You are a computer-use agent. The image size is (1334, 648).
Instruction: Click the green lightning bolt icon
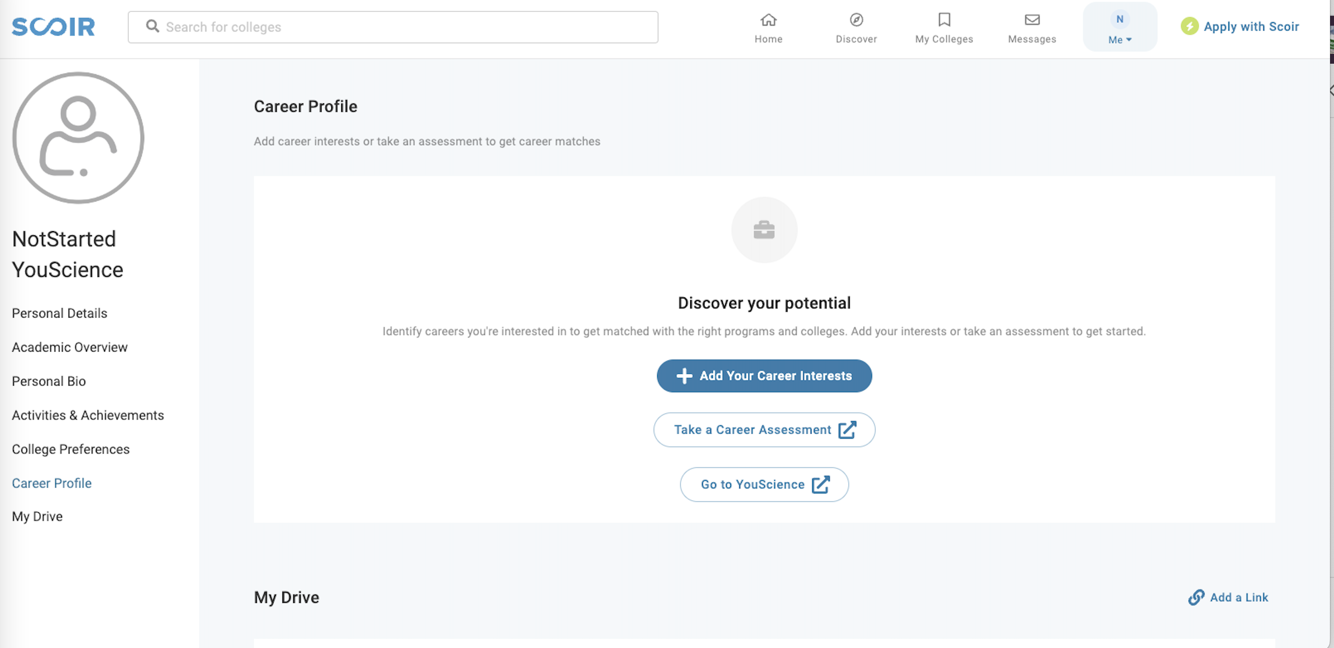[1189, 26]
